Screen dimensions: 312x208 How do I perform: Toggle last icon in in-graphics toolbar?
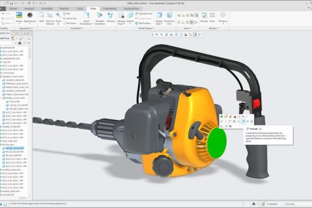[200, 35]
